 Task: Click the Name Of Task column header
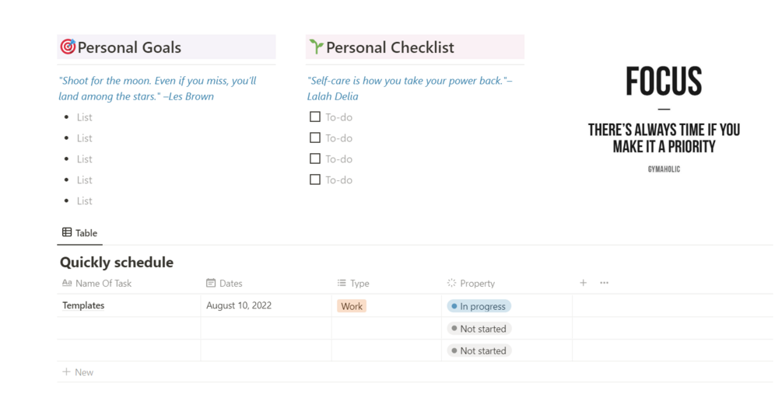point(103,284)
